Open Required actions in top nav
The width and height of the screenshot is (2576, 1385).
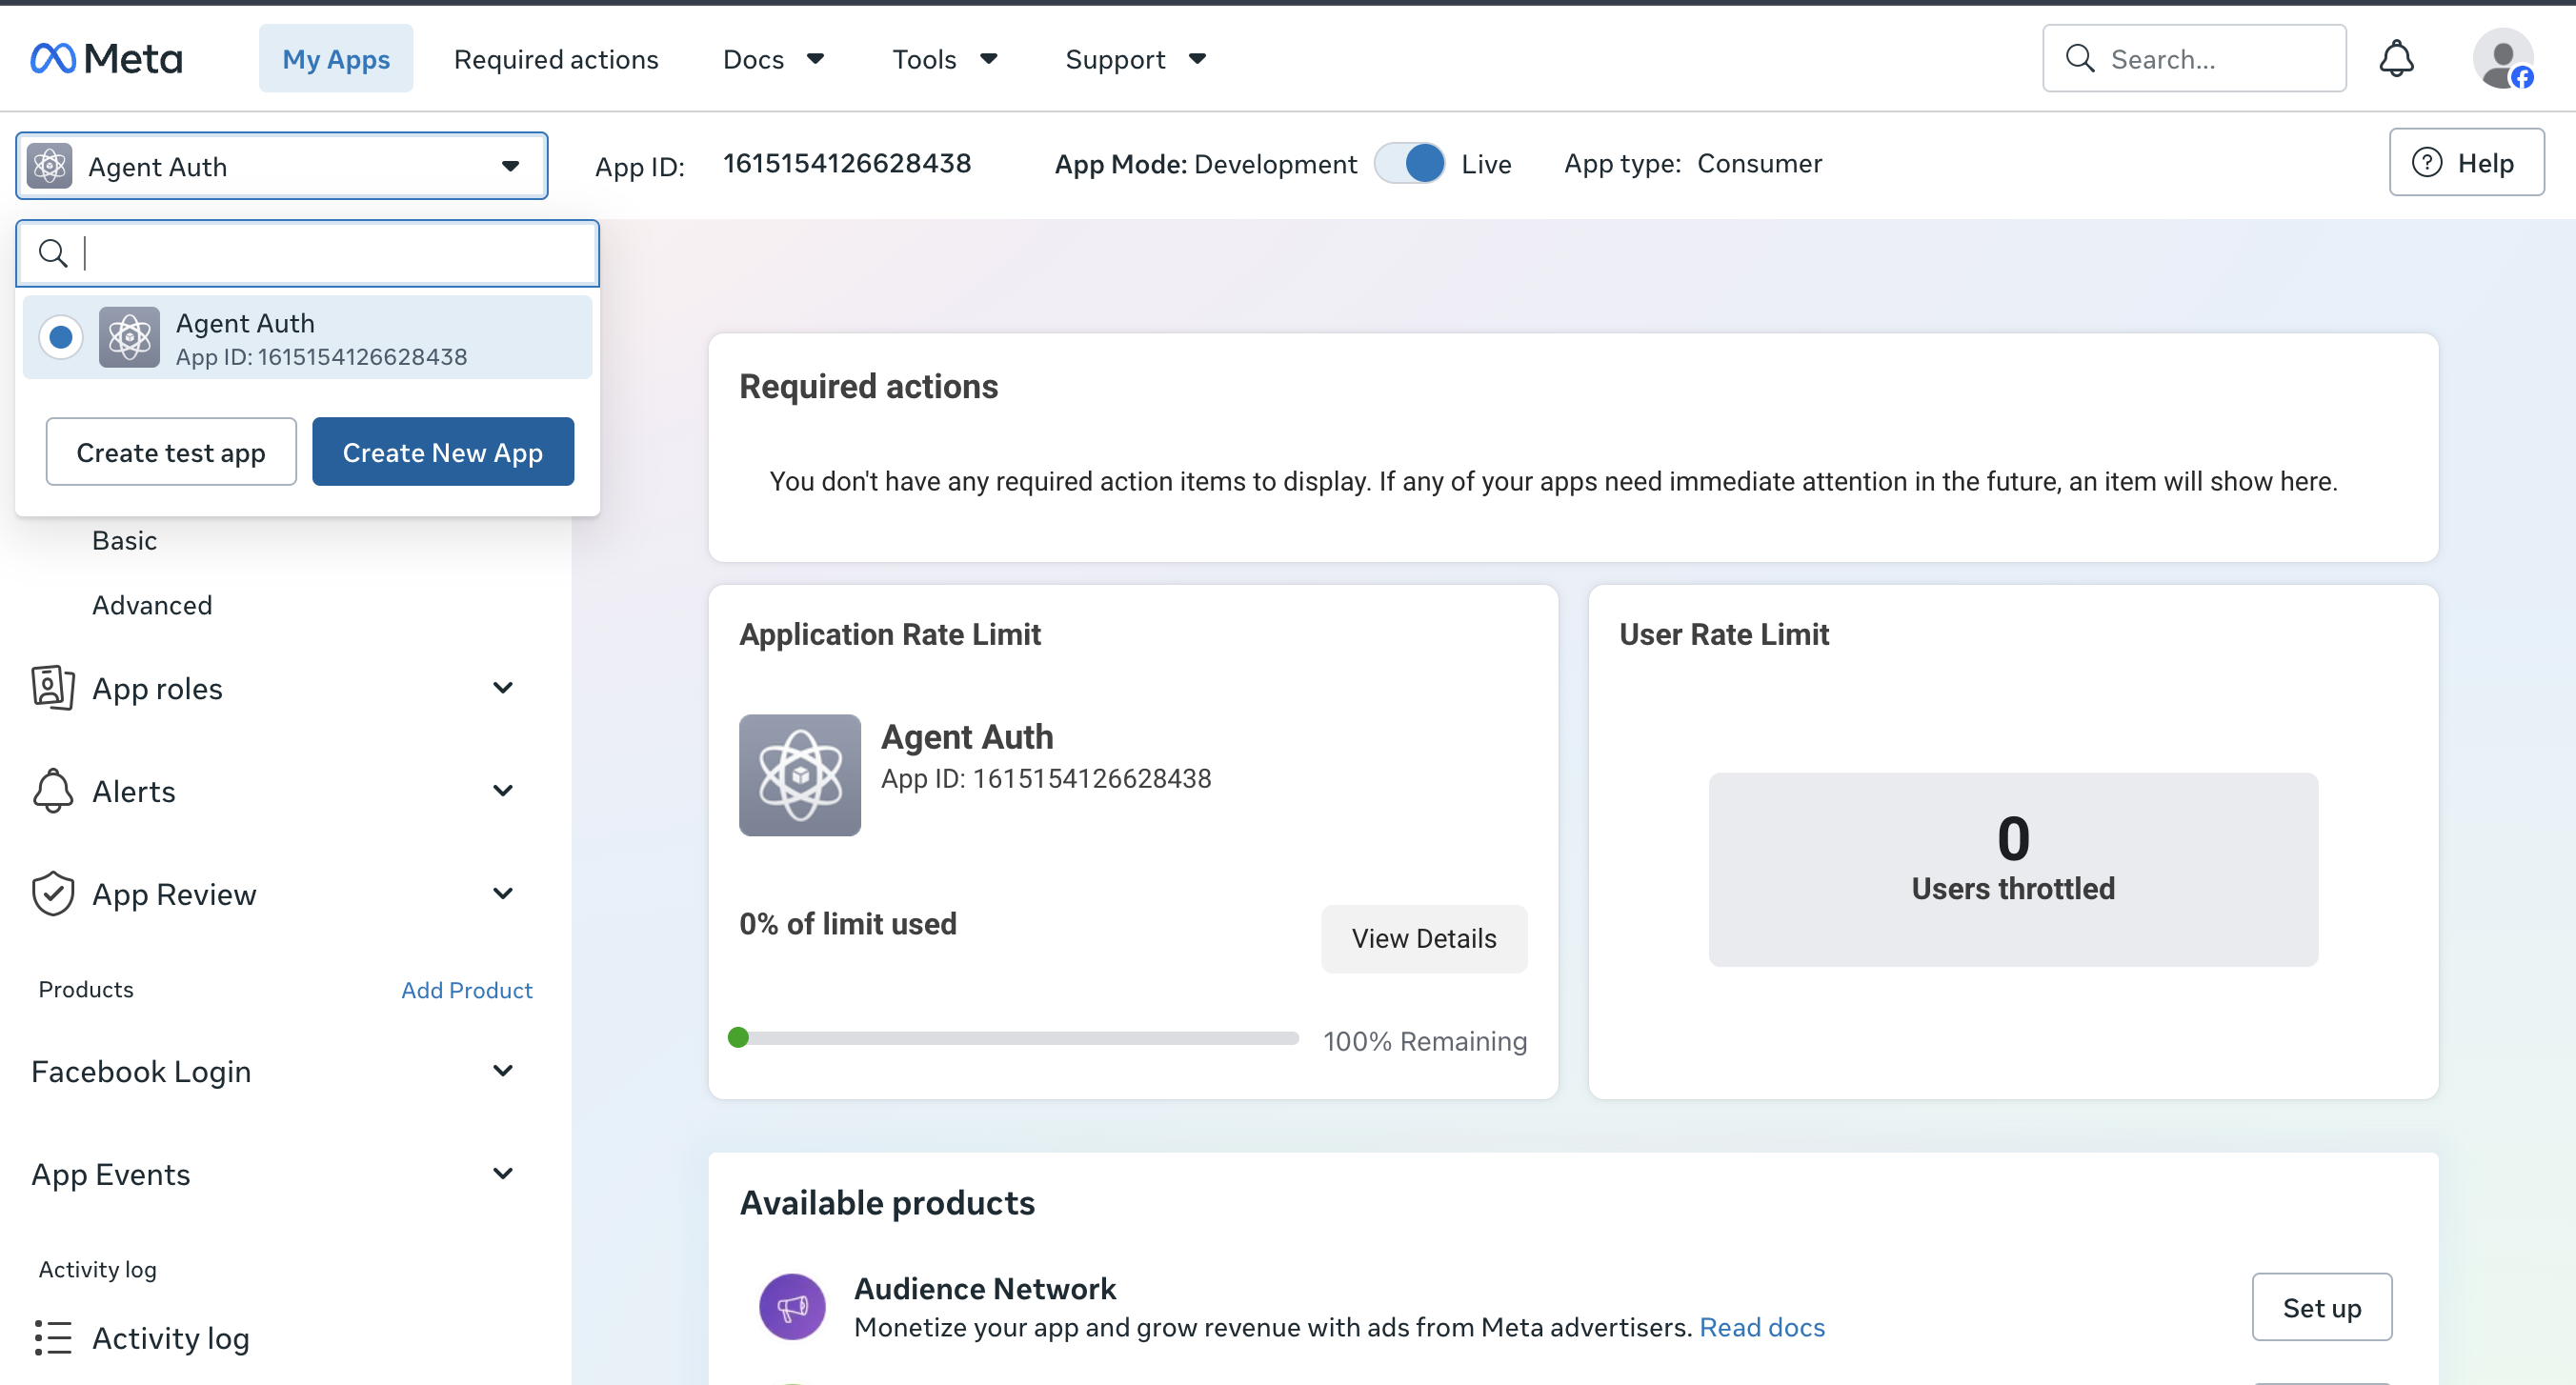point(556,59)
